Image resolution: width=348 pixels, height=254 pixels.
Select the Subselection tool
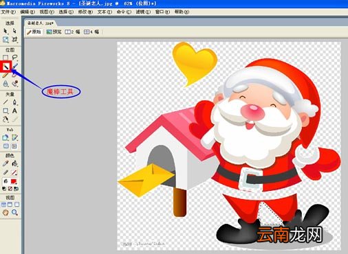[x=14, y=31]
